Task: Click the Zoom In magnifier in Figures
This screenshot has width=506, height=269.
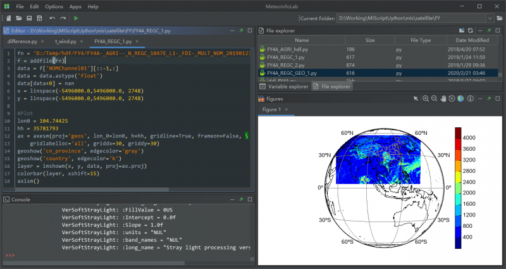Action: pyautogui.click(x=426, y=99)
